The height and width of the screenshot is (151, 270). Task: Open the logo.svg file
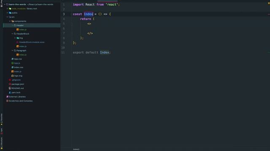point(18,75)
